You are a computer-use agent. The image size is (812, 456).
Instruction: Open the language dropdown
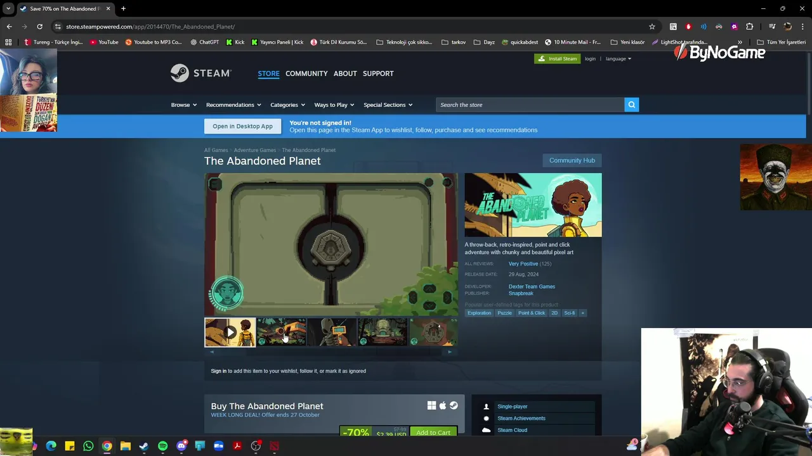[618, 59]
